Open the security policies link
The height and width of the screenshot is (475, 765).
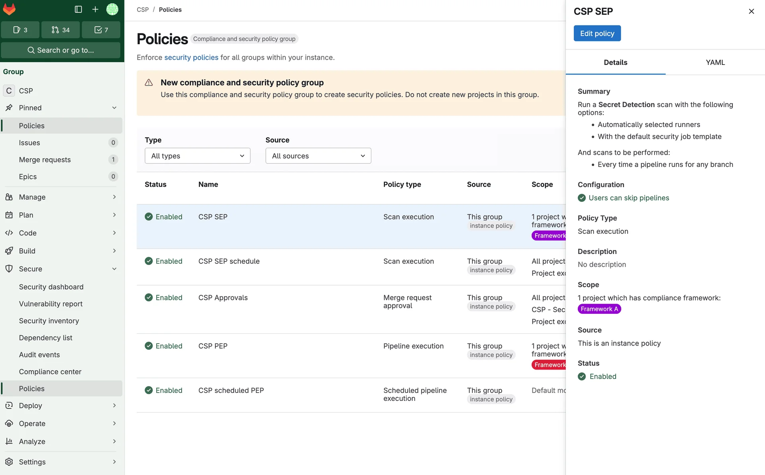click(x=191, y=57)
